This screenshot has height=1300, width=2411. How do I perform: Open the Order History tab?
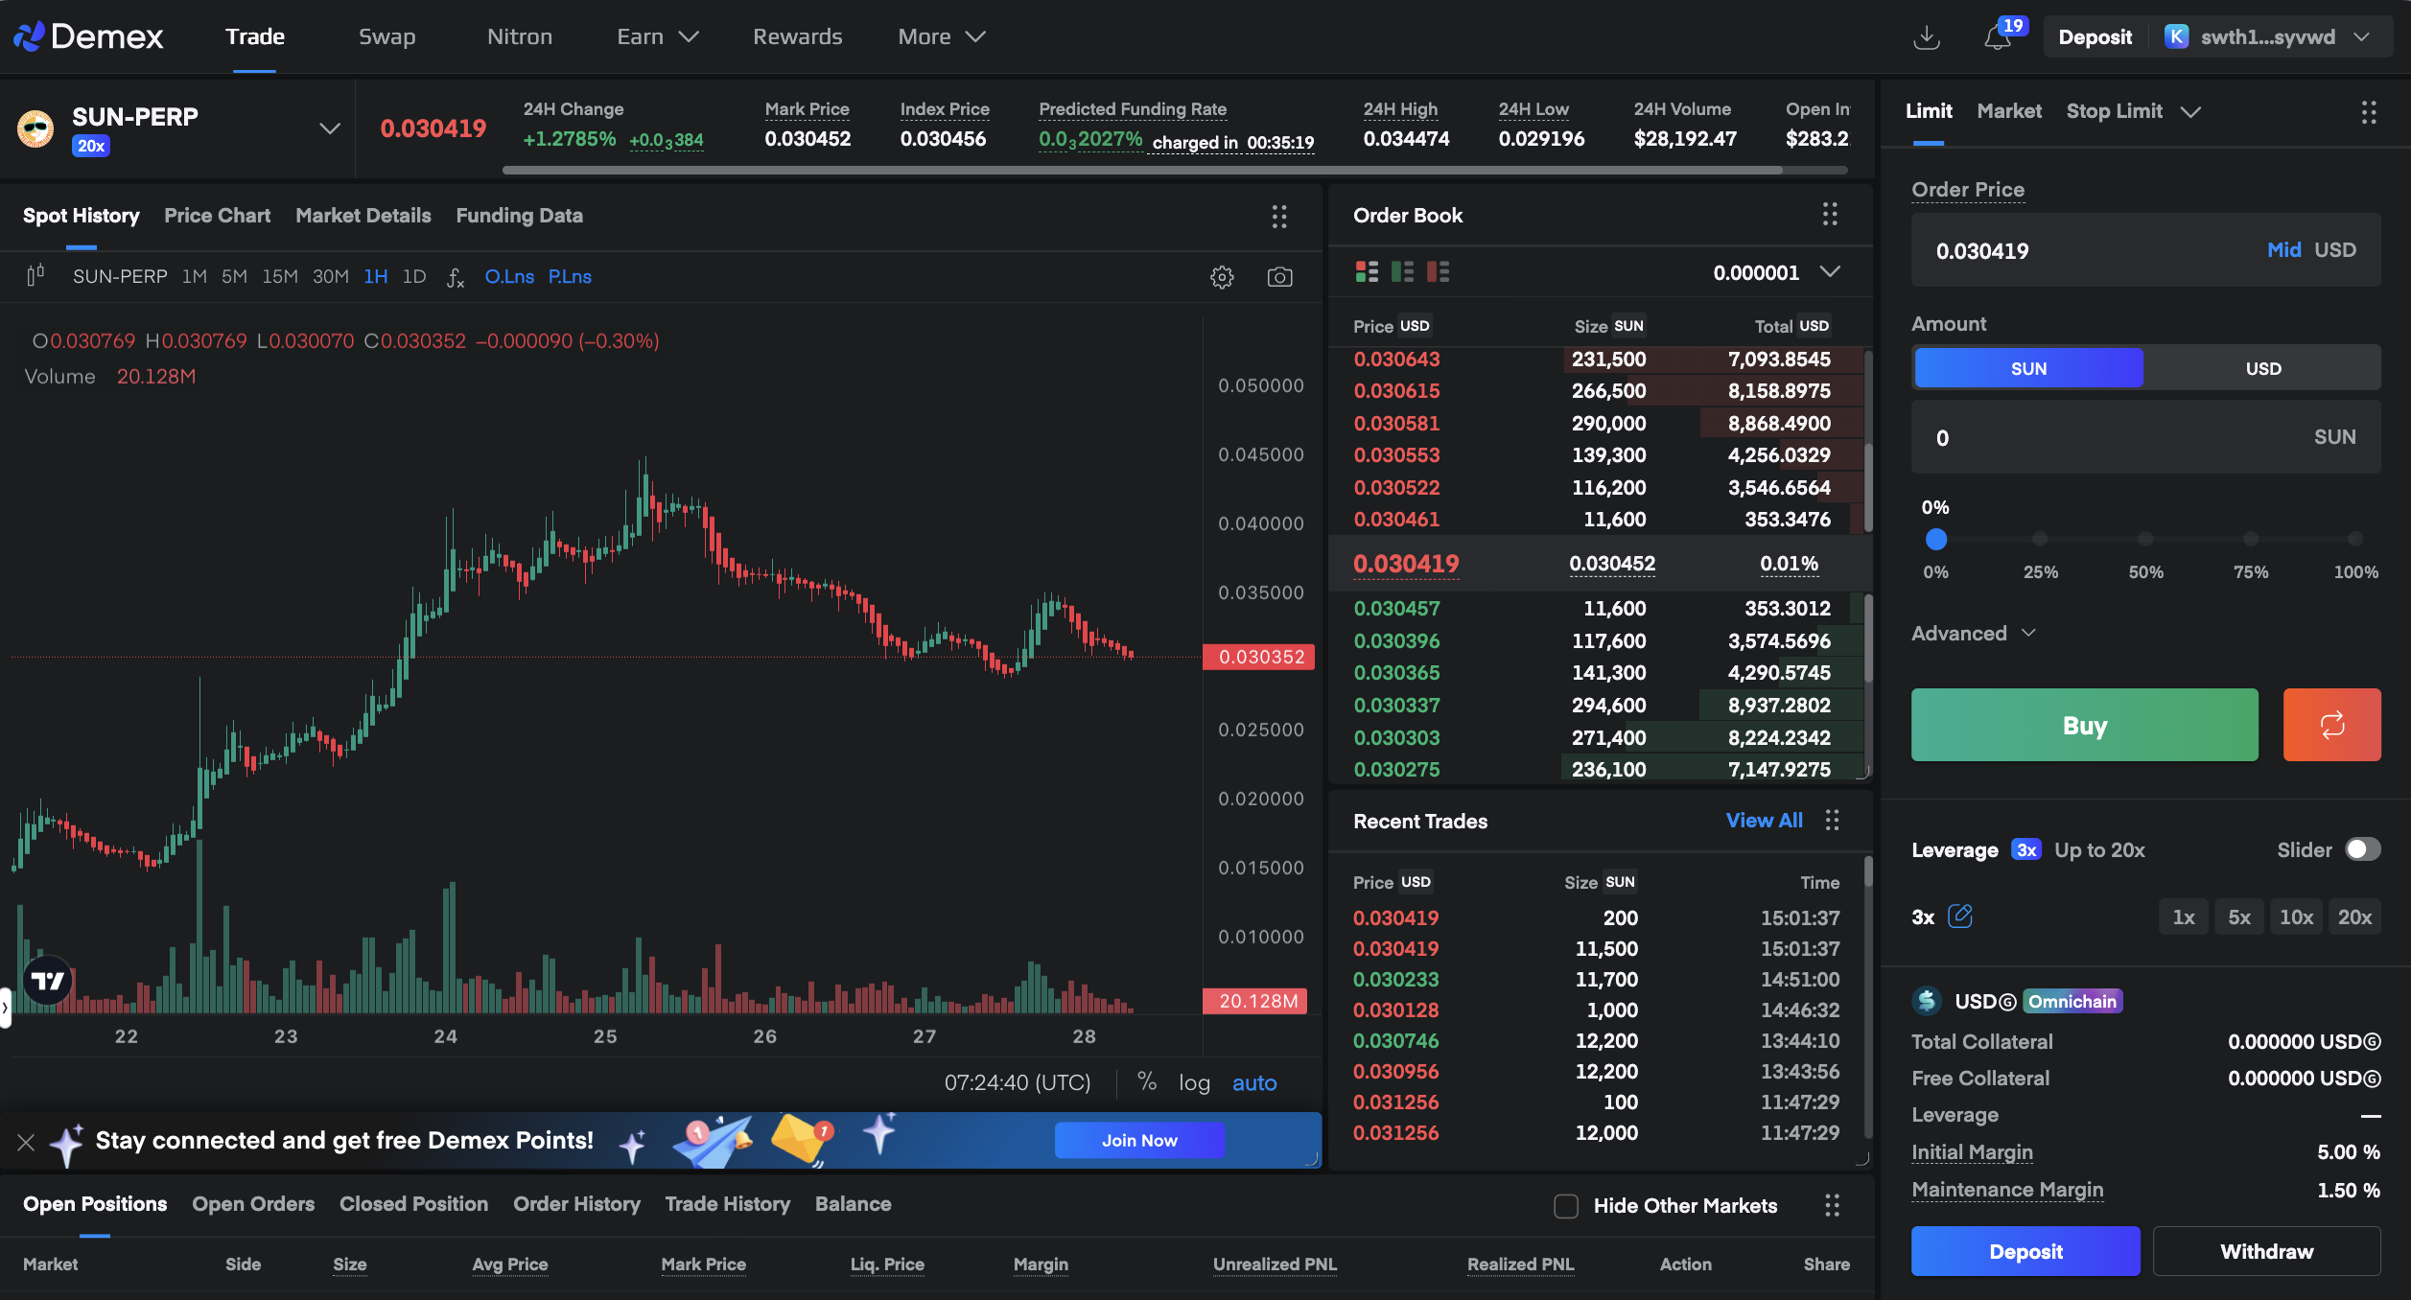pos(576,1204)
